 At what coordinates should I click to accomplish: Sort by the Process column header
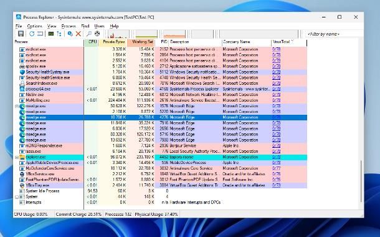tap(49, 42)
